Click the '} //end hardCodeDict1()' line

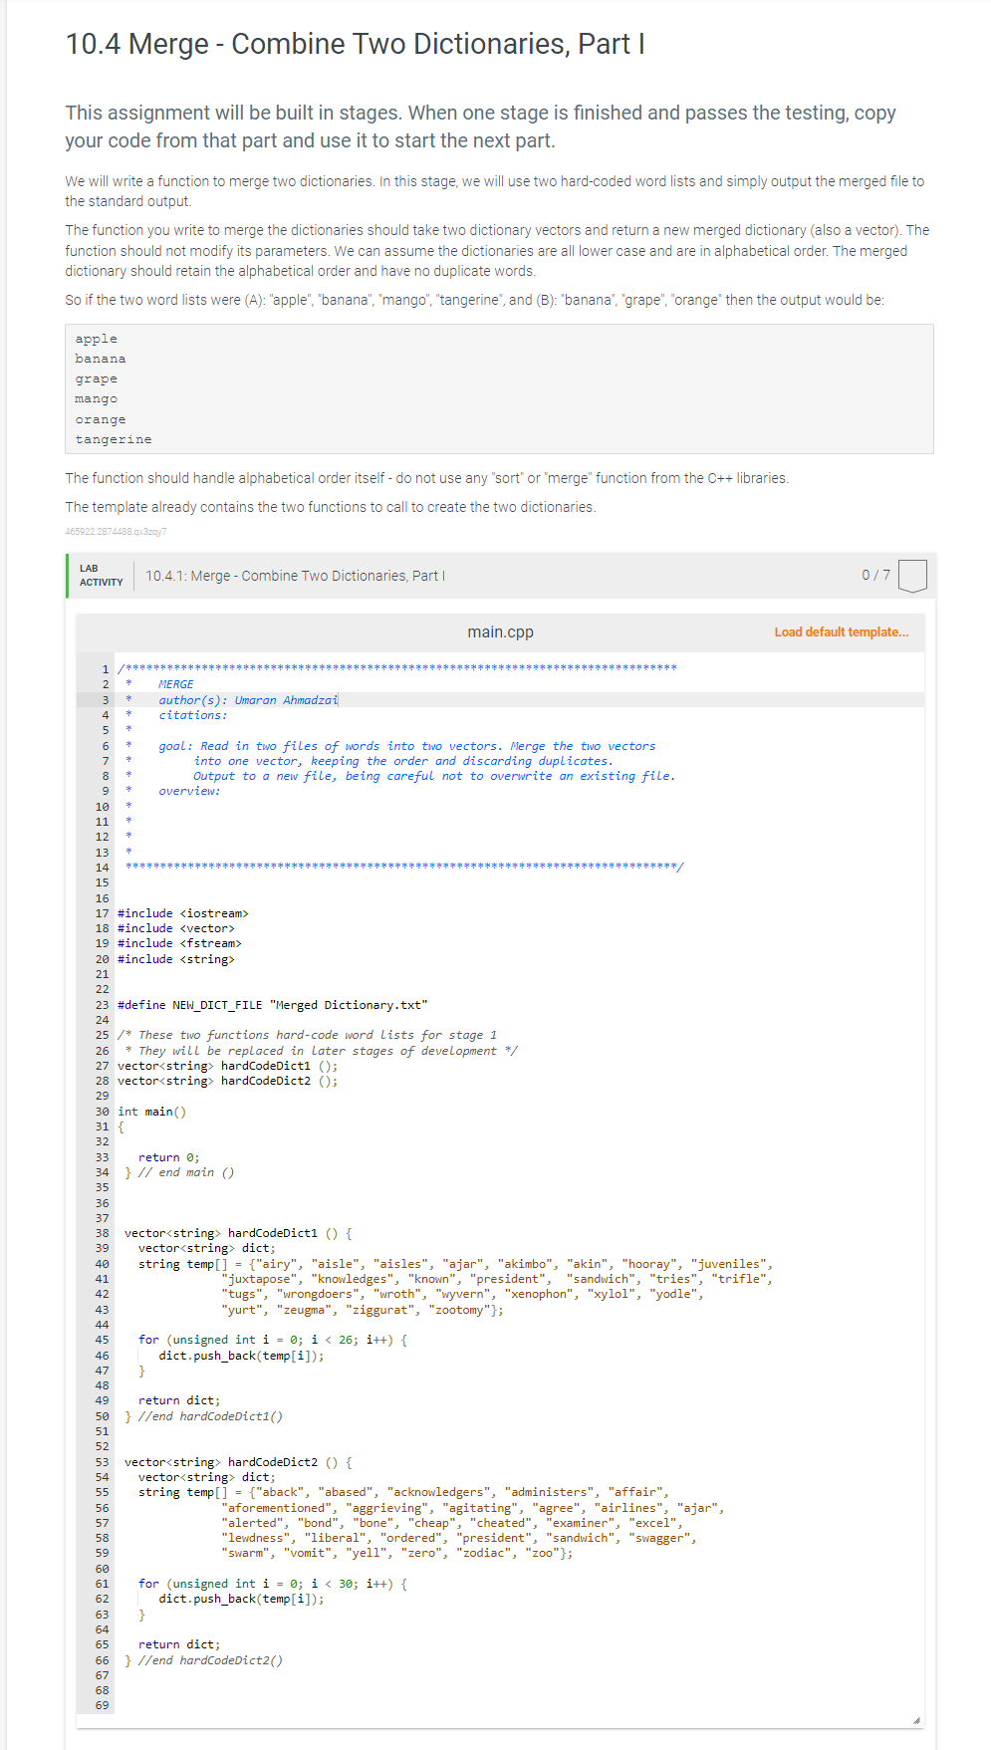pos(203,1416)
